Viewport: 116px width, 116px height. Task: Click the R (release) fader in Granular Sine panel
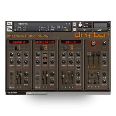(x=47, y=75)
